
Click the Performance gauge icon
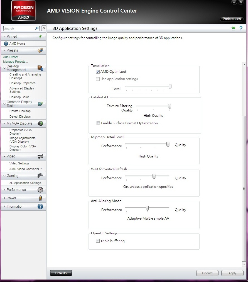click(40, 190)
